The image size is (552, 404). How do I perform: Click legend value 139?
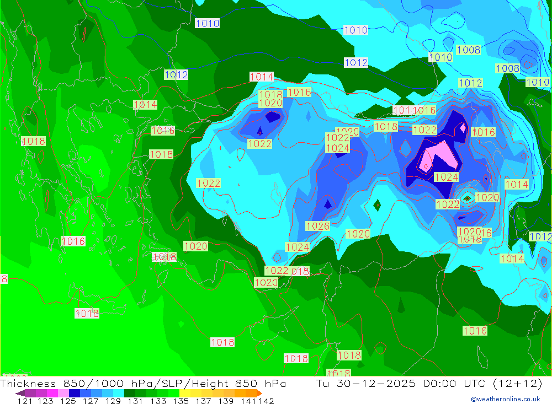(x=226, y=401)
